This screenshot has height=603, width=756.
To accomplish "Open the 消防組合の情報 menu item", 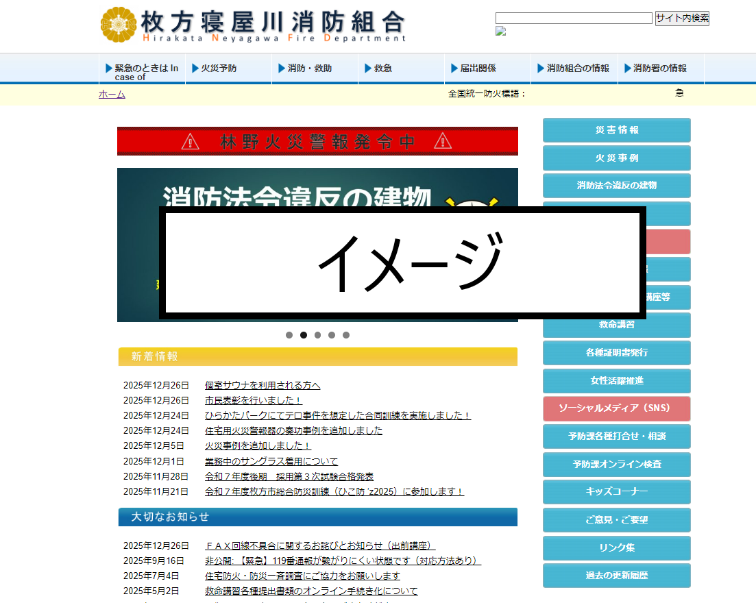I will click(x=577, y=69).
